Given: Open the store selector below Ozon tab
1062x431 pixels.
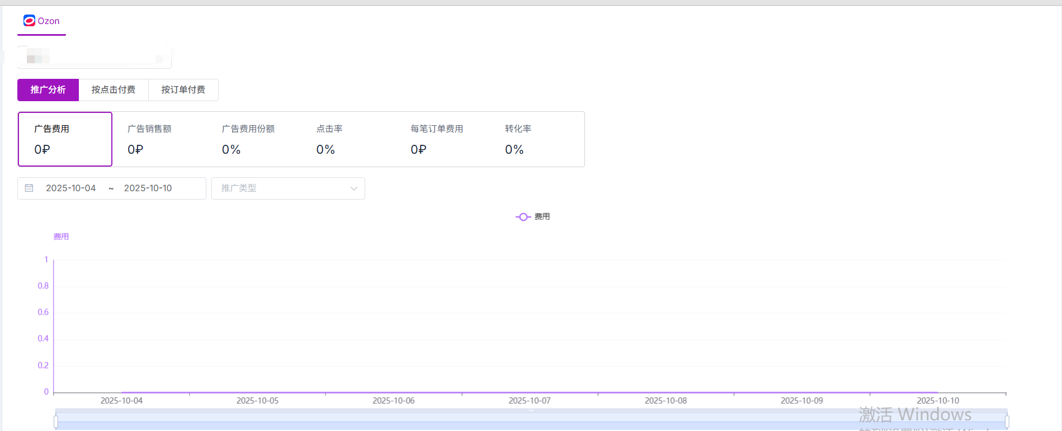Looking at the screenshot, I should 94,57.
